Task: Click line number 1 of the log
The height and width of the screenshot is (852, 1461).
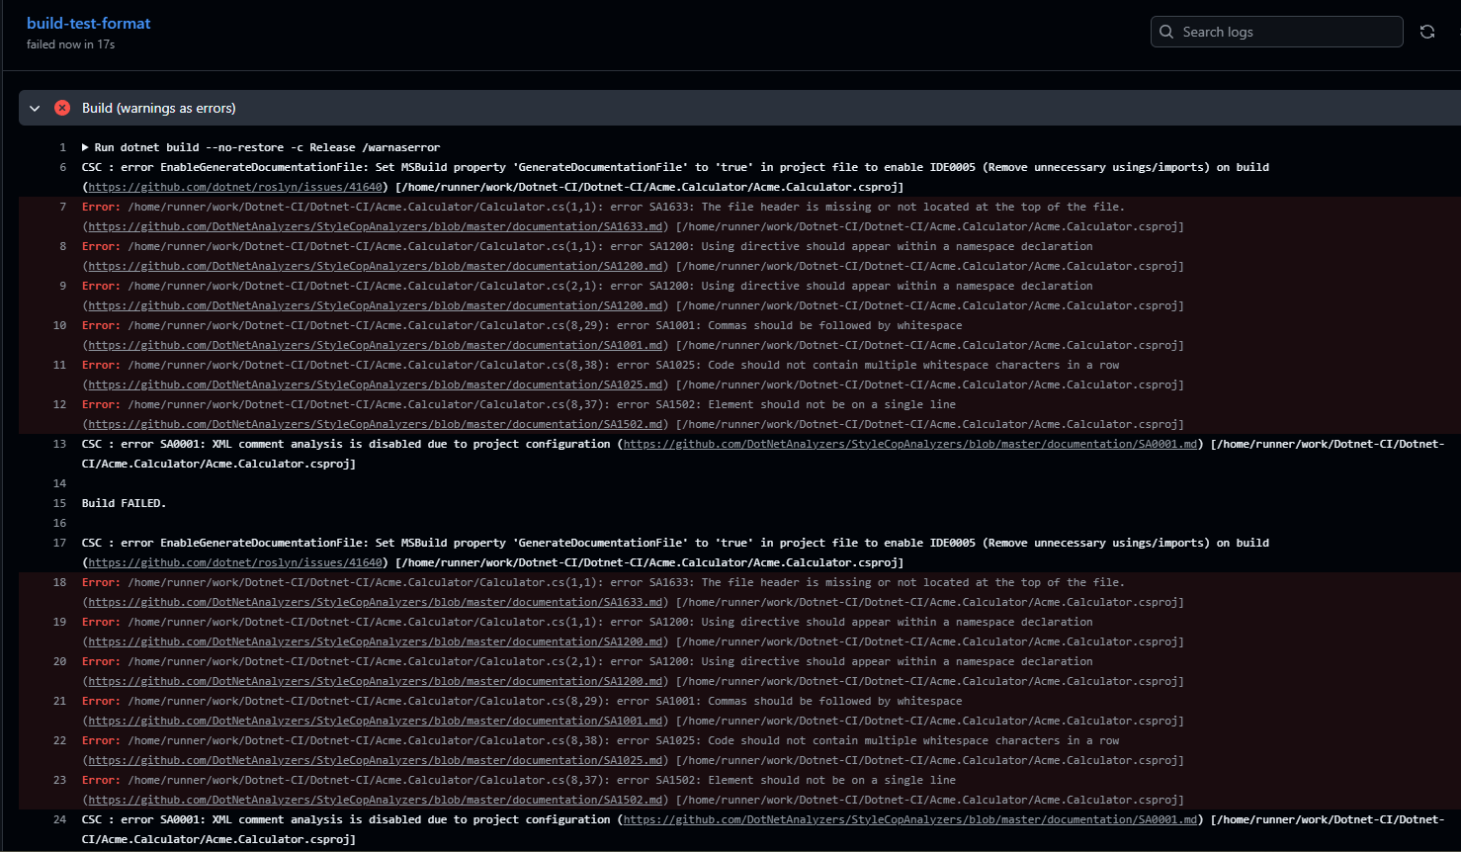Action: 62,147
